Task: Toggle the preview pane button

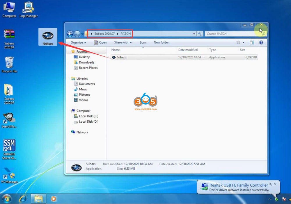Action: (x=252, y=42)
